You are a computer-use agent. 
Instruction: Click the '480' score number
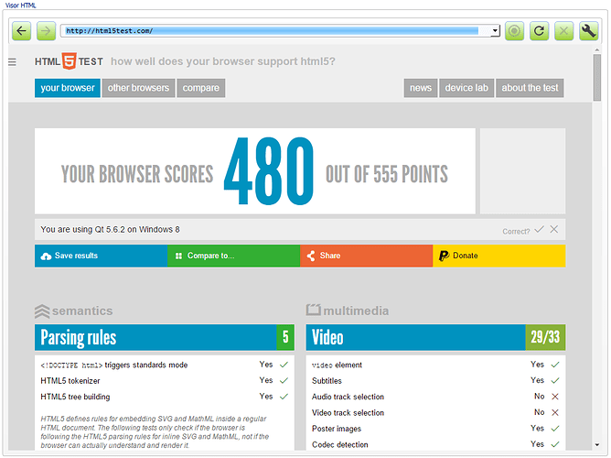pos(269,171)
